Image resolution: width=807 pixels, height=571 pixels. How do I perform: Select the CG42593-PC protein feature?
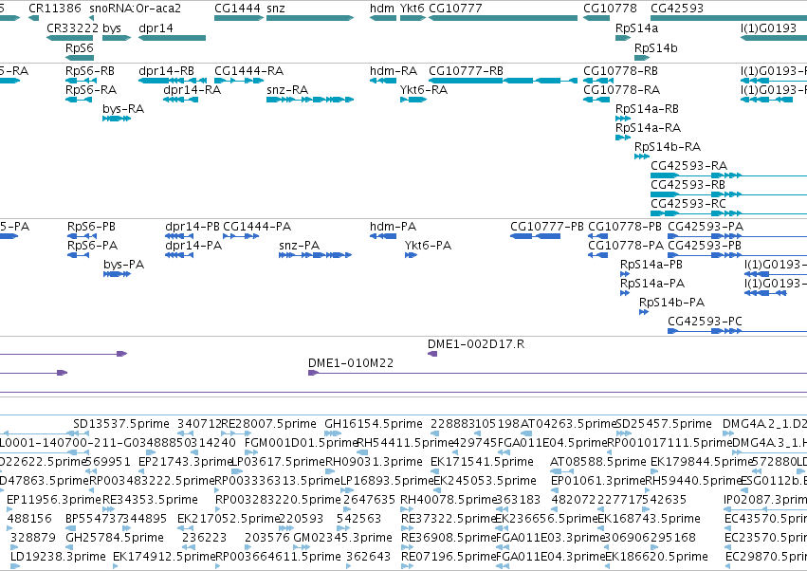[x=737, y=330]
